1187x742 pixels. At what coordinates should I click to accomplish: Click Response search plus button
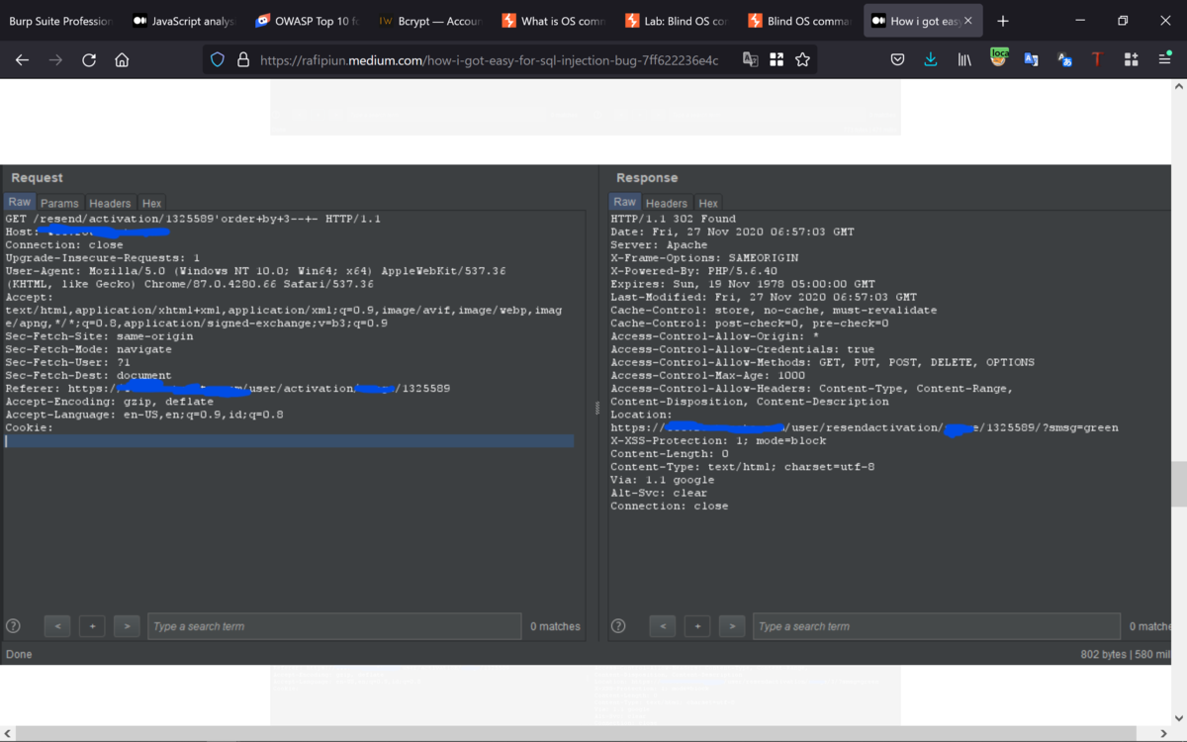pyautogui.click(x=697, y=626)
